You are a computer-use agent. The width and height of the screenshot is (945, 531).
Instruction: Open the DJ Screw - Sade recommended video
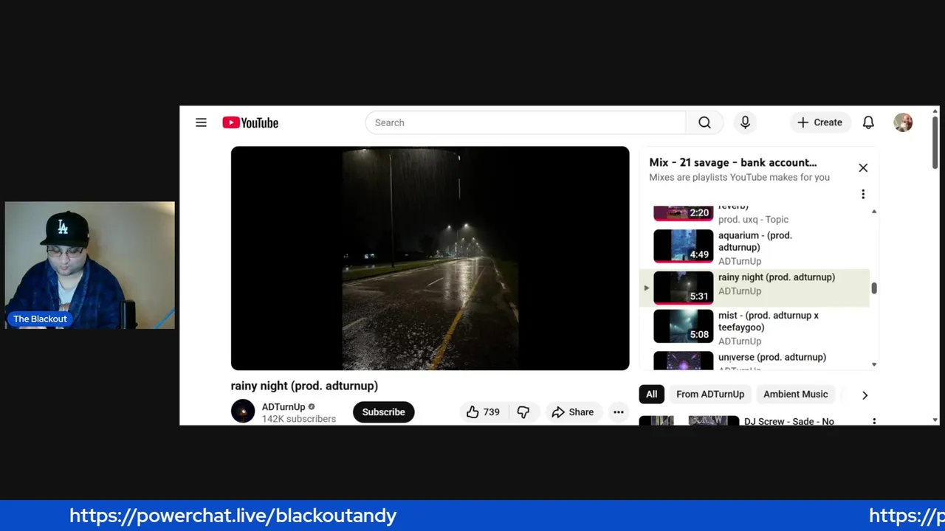pyautogui.click(x=789, y=421)
